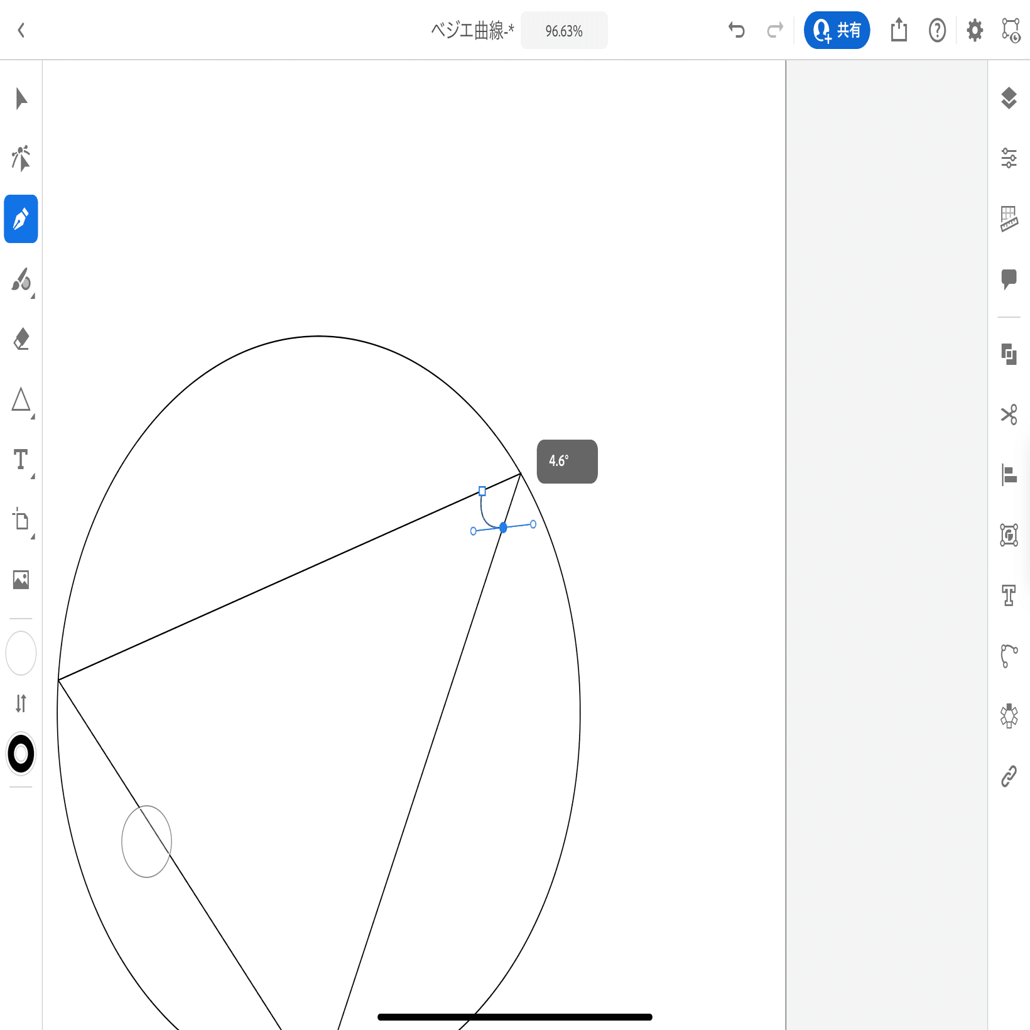Click the selected blue anchor point

point(503,528)
